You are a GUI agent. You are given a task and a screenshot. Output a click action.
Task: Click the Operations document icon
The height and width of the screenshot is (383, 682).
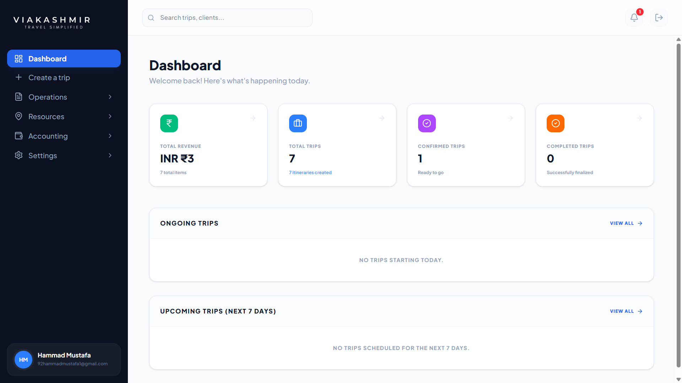coord(18,97)
